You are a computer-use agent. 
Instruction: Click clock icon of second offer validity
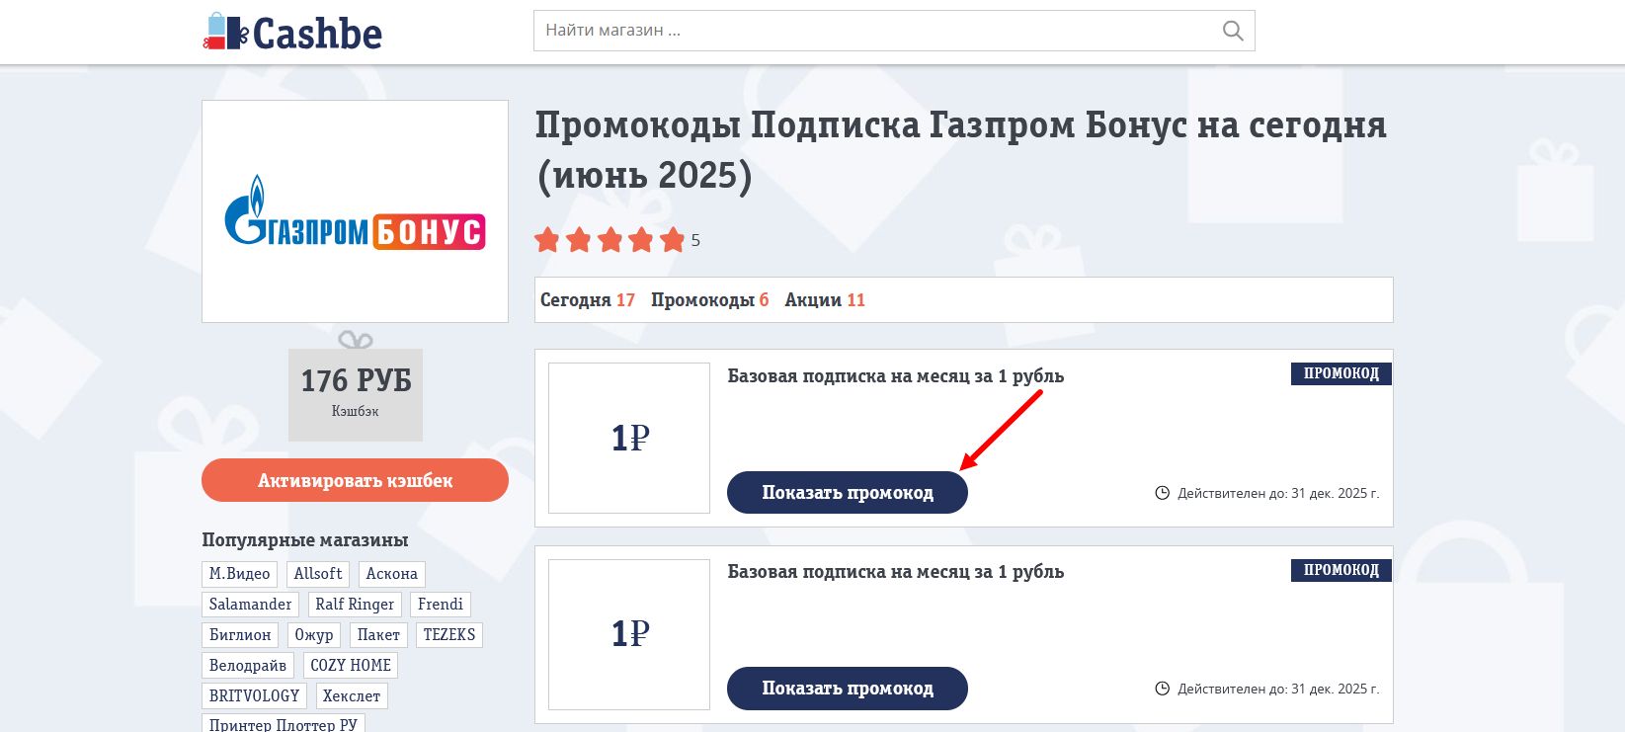tap(1163, 689)
